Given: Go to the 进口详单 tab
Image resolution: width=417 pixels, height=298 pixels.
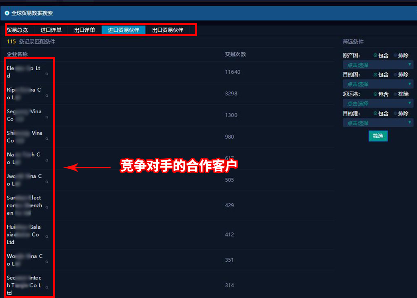Looking at the screenshot, I should [x=51, y=30].
